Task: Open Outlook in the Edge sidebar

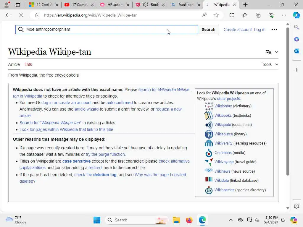Action: coord(296,51)
